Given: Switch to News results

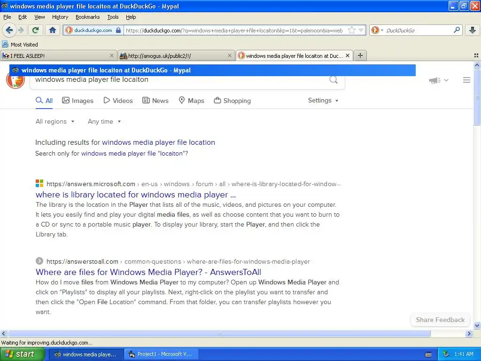Looking at the screenshot, I should click(x=155, y=101).
